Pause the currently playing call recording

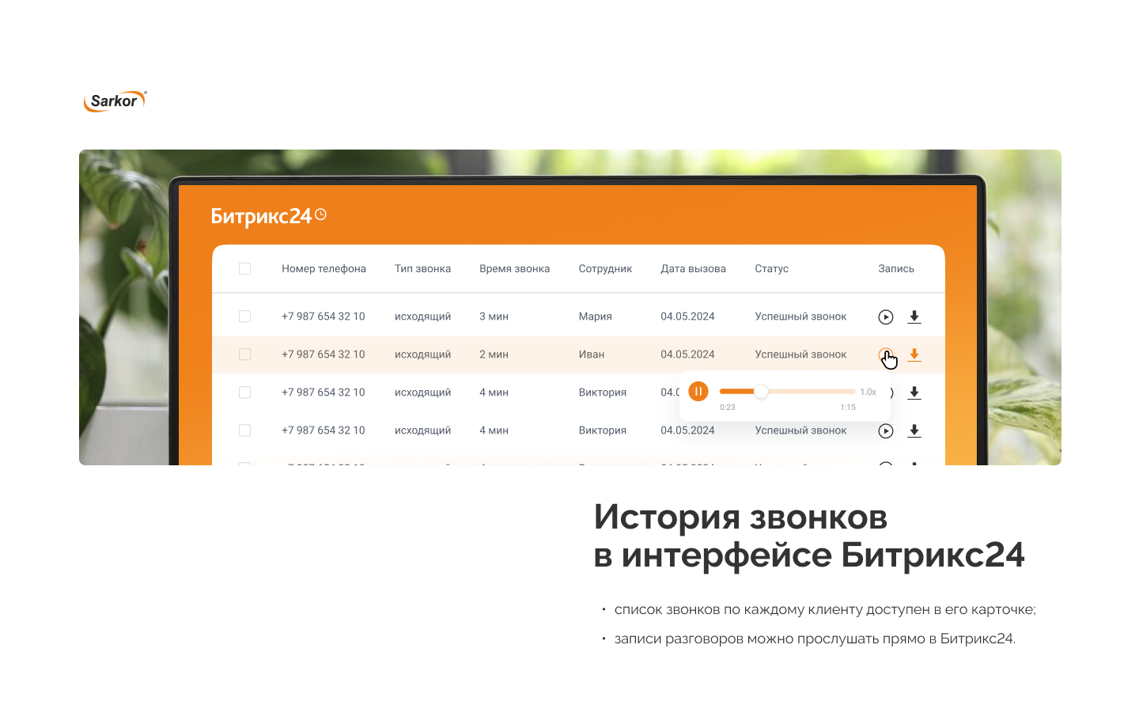pos(698,392)
